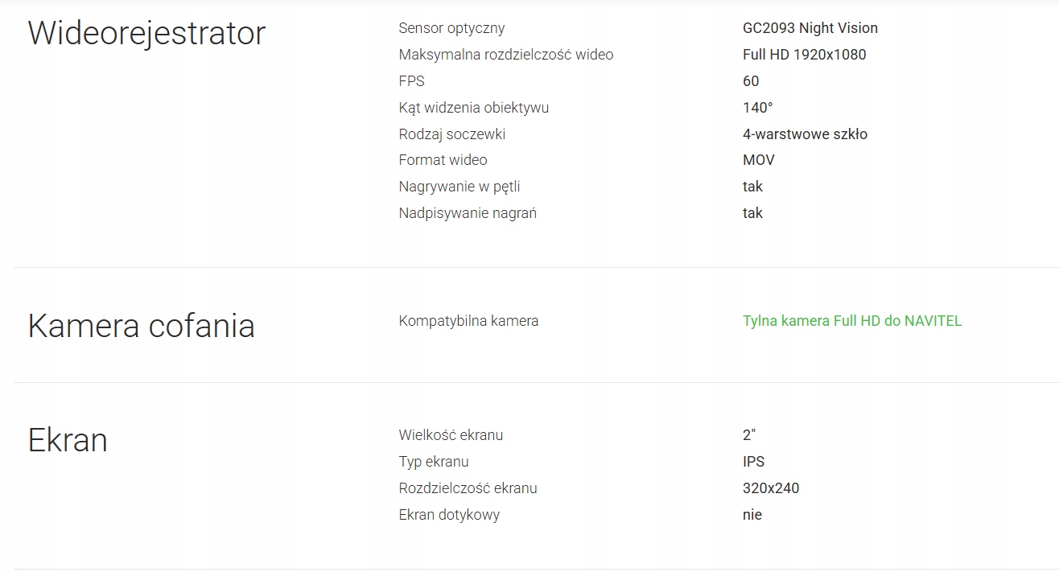Click the Rodzaj soczewki label

(x=451, y=134)
